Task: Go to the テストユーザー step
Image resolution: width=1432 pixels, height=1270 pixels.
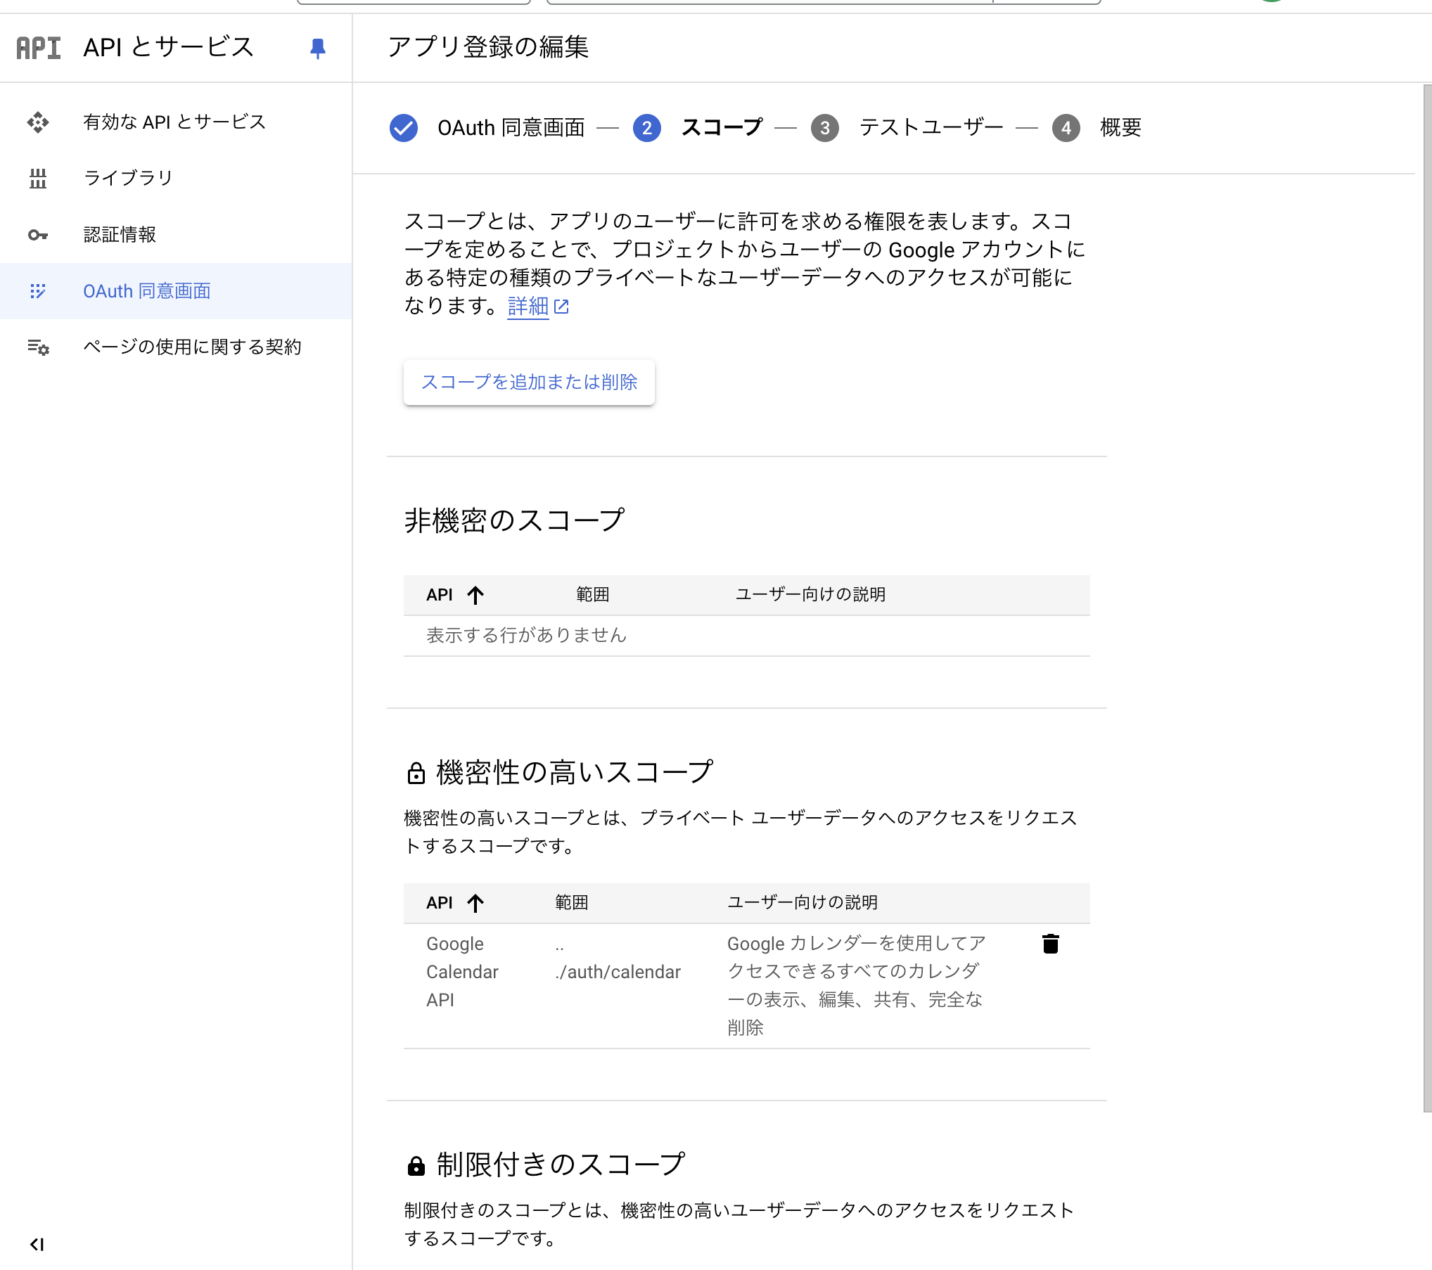Action: click(x=931, y=128)
